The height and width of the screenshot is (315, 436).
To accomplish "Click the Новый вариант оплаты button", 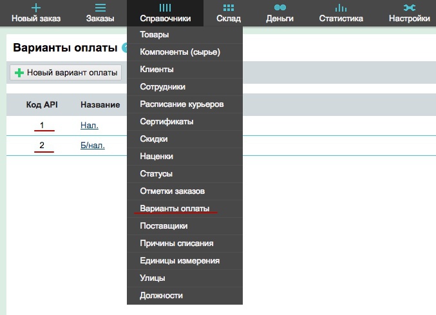I will (x=66, y=73).
